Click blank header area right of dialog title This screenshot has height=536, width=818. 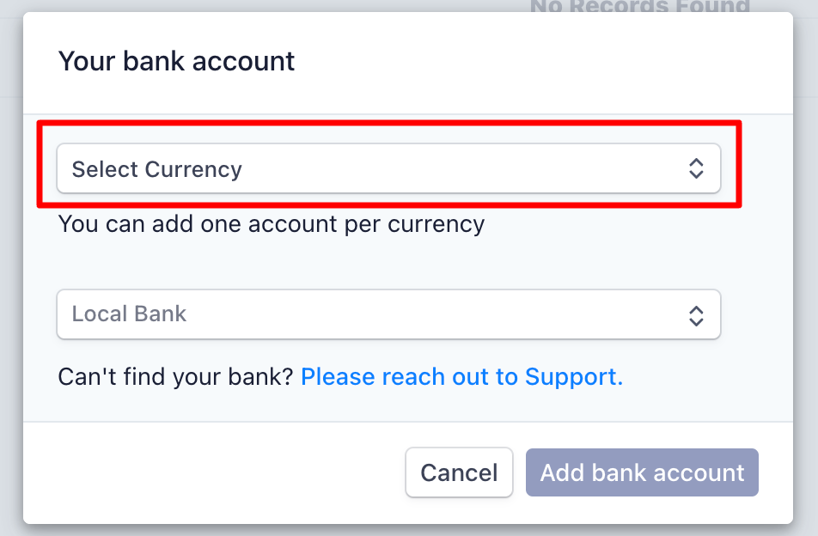[542, 63]
